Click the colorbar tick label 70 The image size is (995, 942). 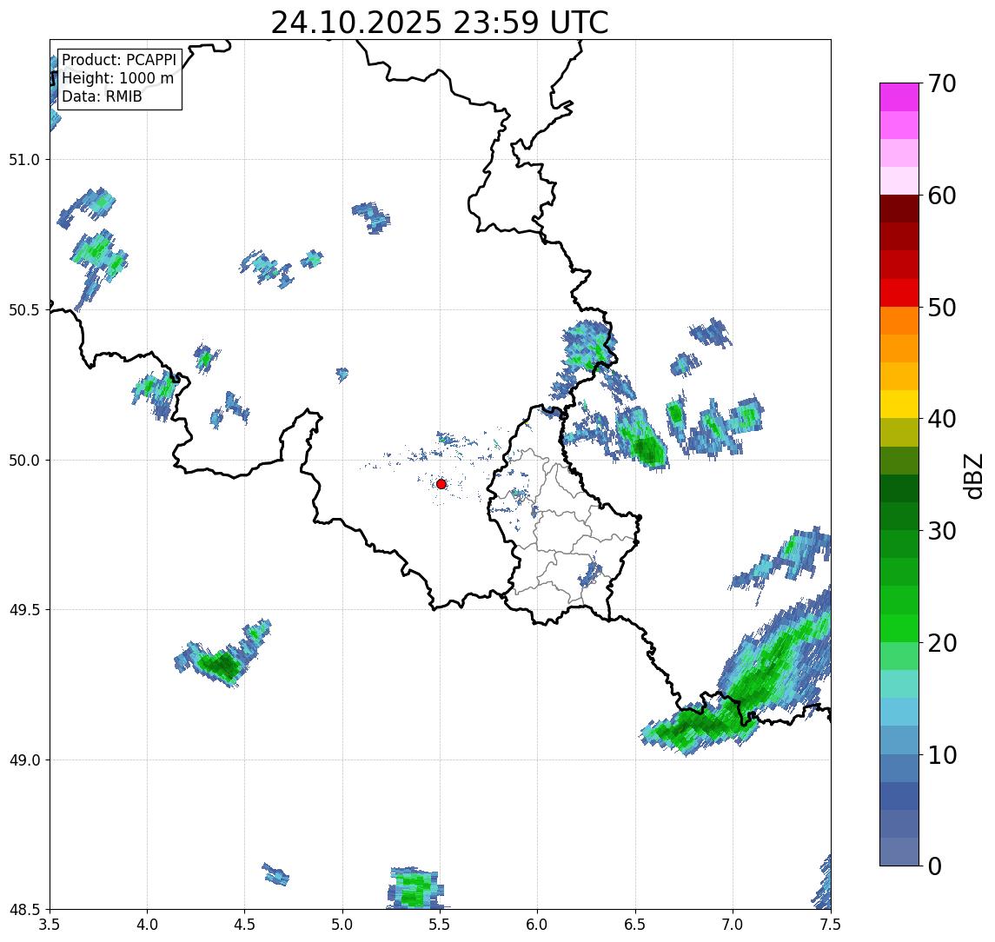pyautogui.click(x=942, y=83)
